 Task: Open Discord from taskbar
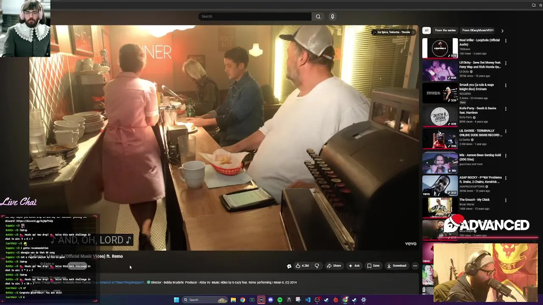270,300
